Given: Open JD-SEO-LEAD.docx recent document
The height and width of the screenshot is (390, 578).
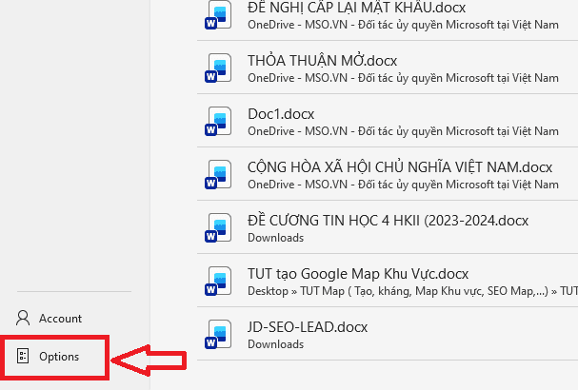Looking at the screenshot, I should (x=307, y=326).
